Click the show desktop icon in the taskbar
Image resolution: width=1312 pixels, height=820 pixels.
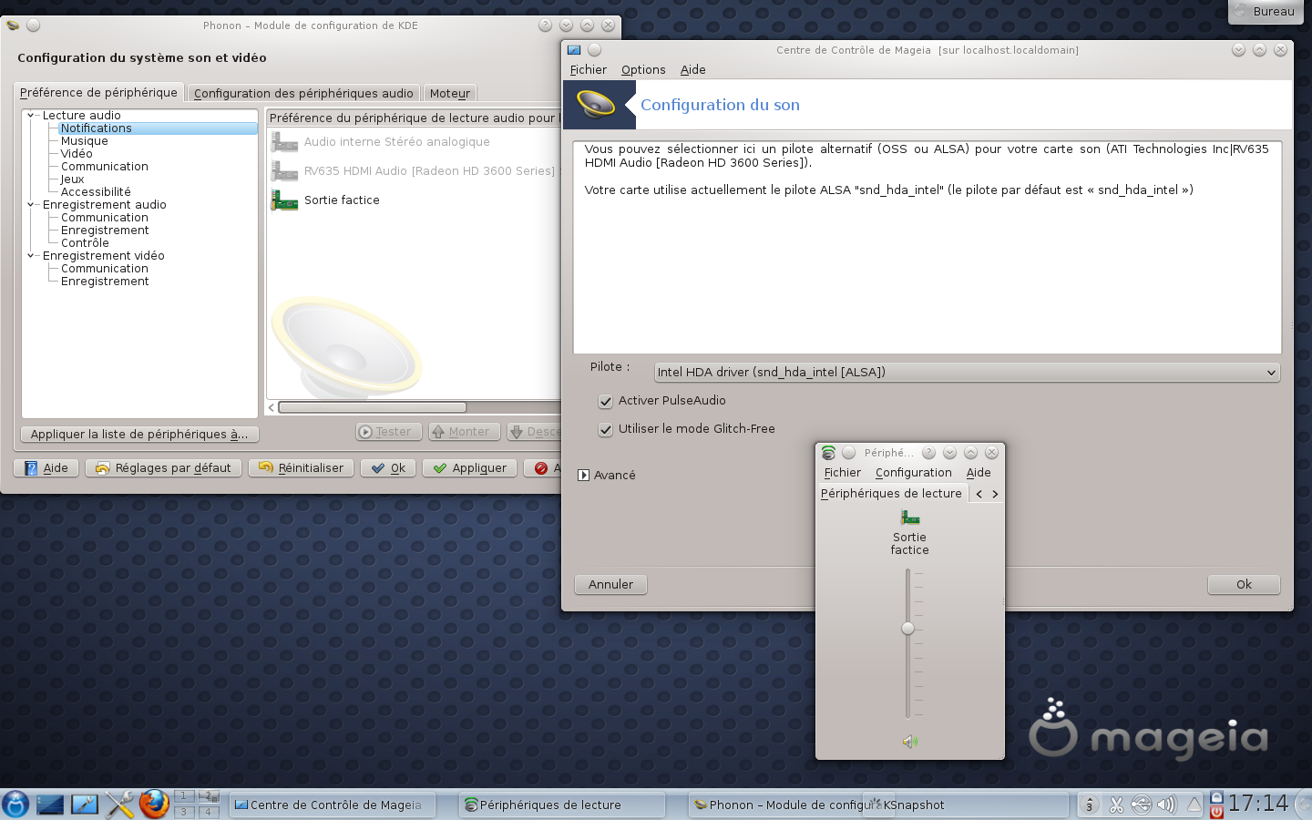tap(50, 805)
